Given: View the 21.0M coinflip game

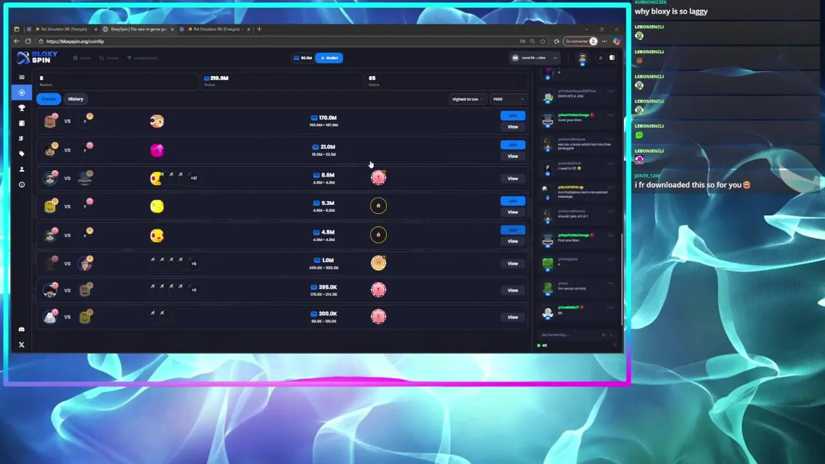Looking at the screenshot, I should [x=512, y=156].
